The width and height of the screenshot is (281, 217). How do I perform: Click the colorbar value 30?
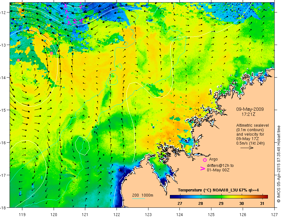pos(242,204)
